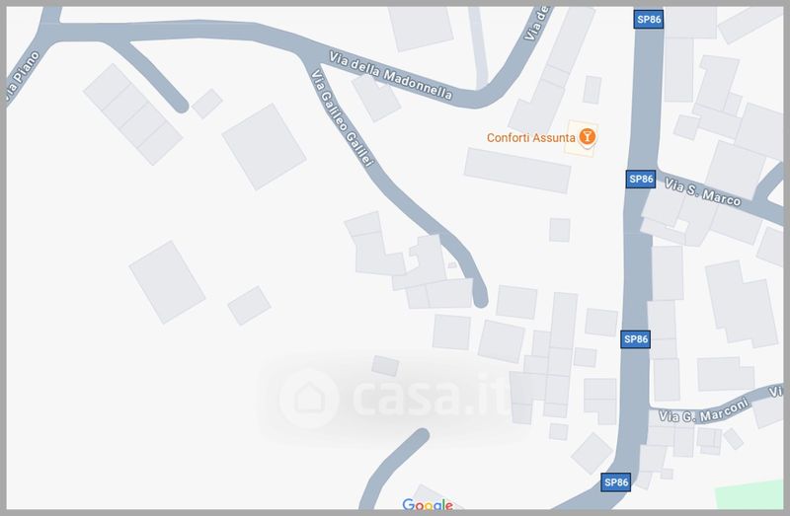
Task: Click the Via S. Marco street label
Action: (702, 191)
